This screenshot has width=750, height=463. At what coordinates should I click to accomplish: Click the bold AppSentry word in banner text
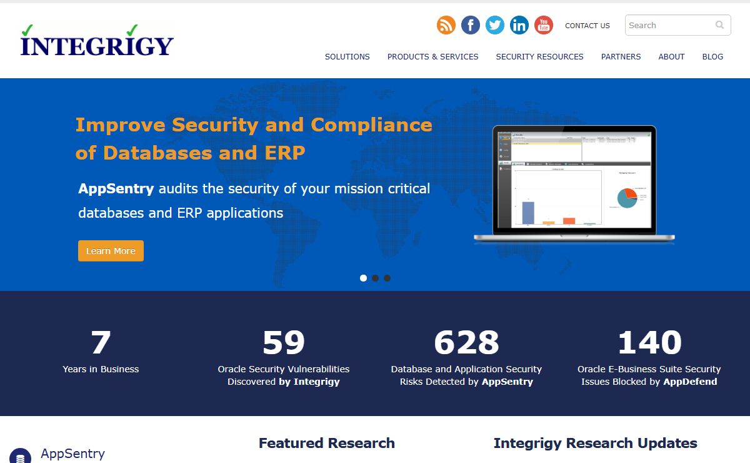tap(116, 188)
